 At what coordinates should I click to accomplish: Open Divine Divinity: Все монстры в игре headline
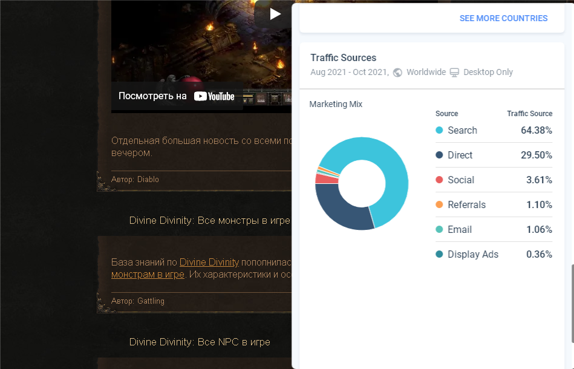tap(209, 220)
